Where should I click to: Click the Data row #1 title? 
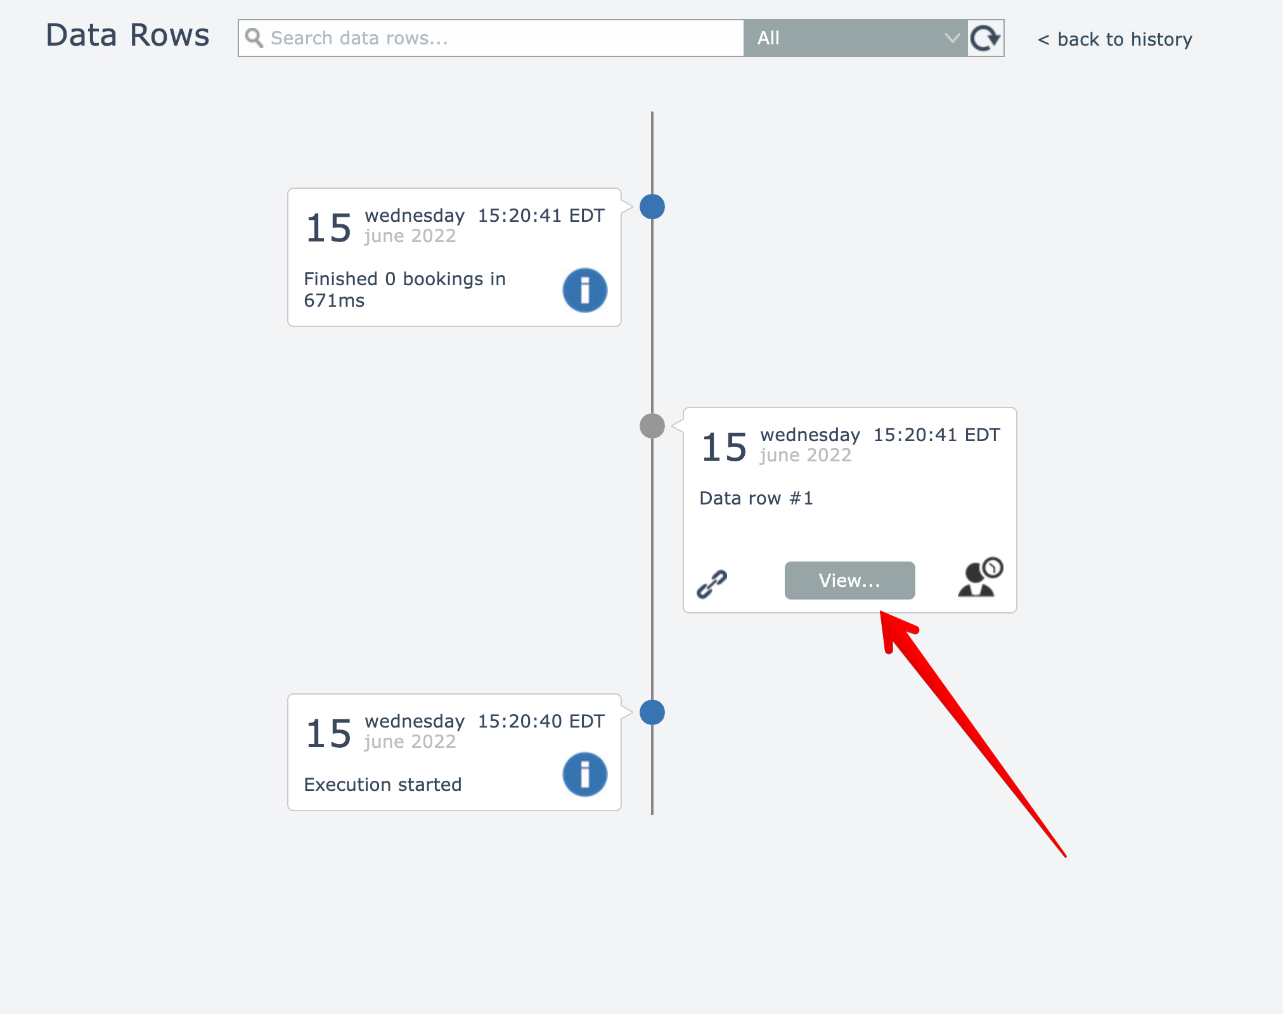pyautogui.click(x=756, y=498)
